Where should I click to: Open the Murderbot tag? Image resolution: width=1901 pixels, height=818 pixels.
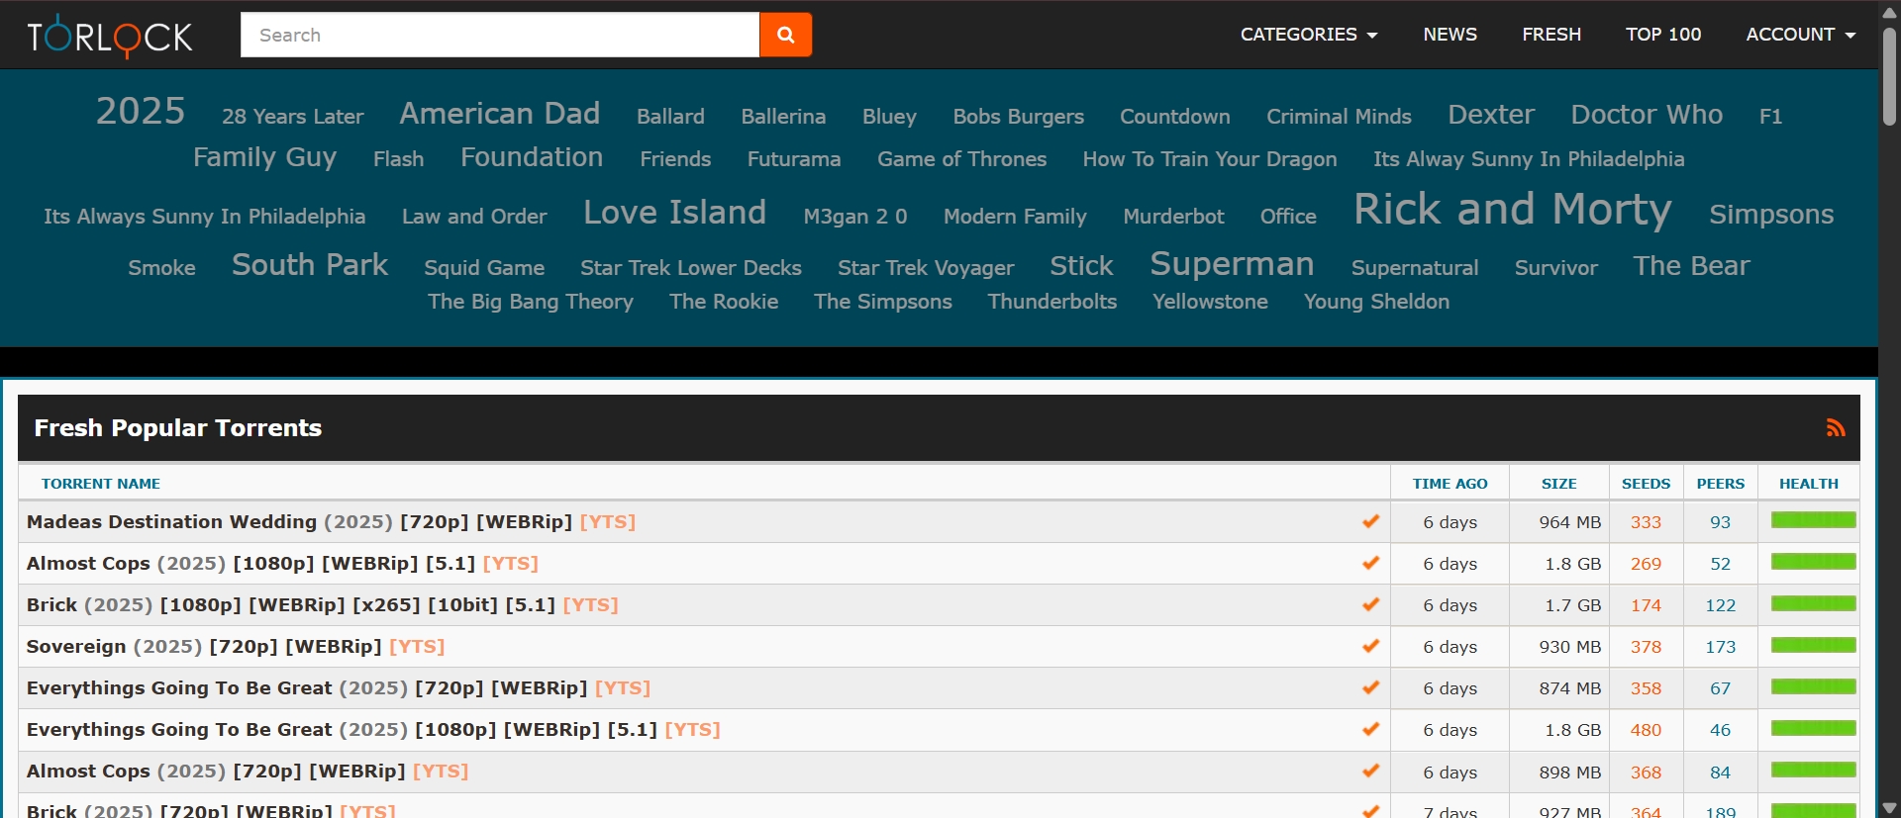coord(1173,216)
